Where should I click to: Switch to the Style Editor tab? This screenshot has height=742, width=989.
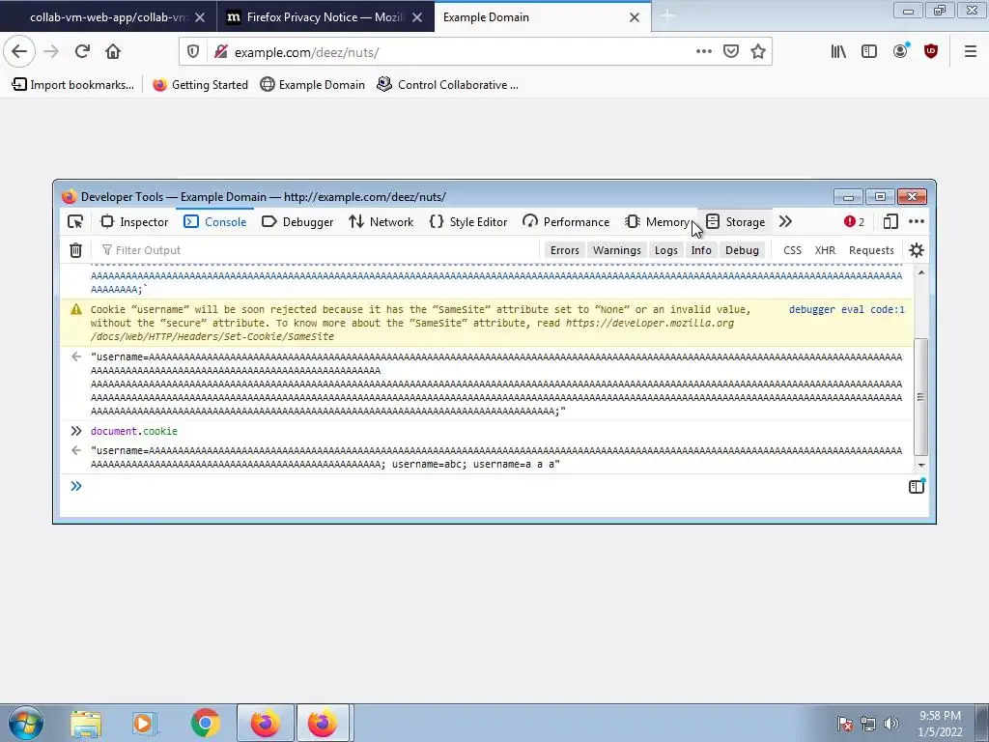tap(468, 222)
